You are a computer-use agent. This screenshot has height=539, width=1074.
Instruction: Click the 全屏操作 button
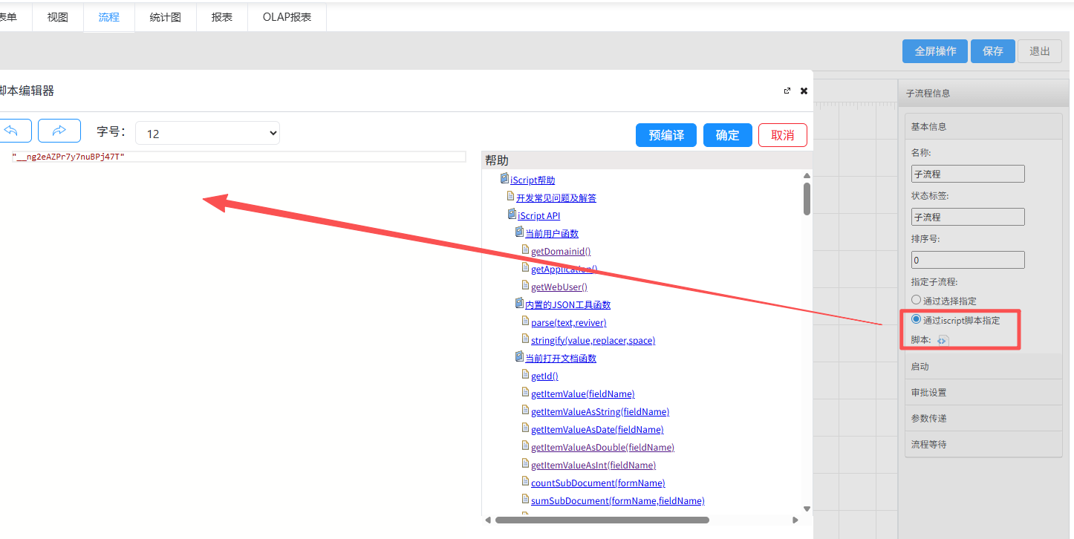pos(935,51)
